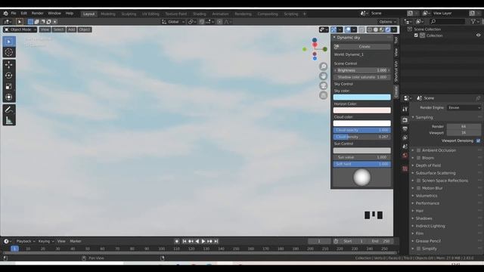Open View Layer properties tab icon
This screenshot has height=272, width=484.
click(x=405, y=138)
